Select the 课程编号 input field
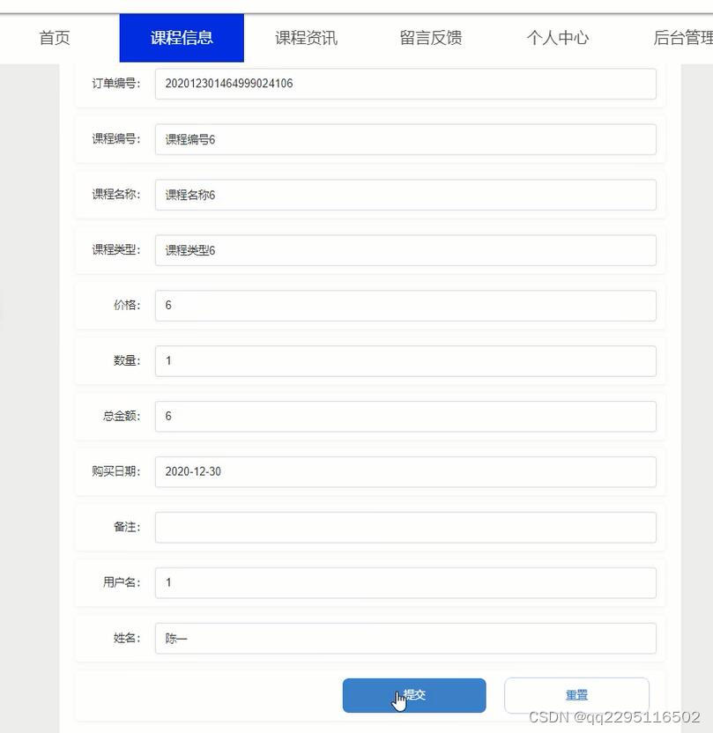The width and height of the screenshot is (713, 733). tap(405, 139)
